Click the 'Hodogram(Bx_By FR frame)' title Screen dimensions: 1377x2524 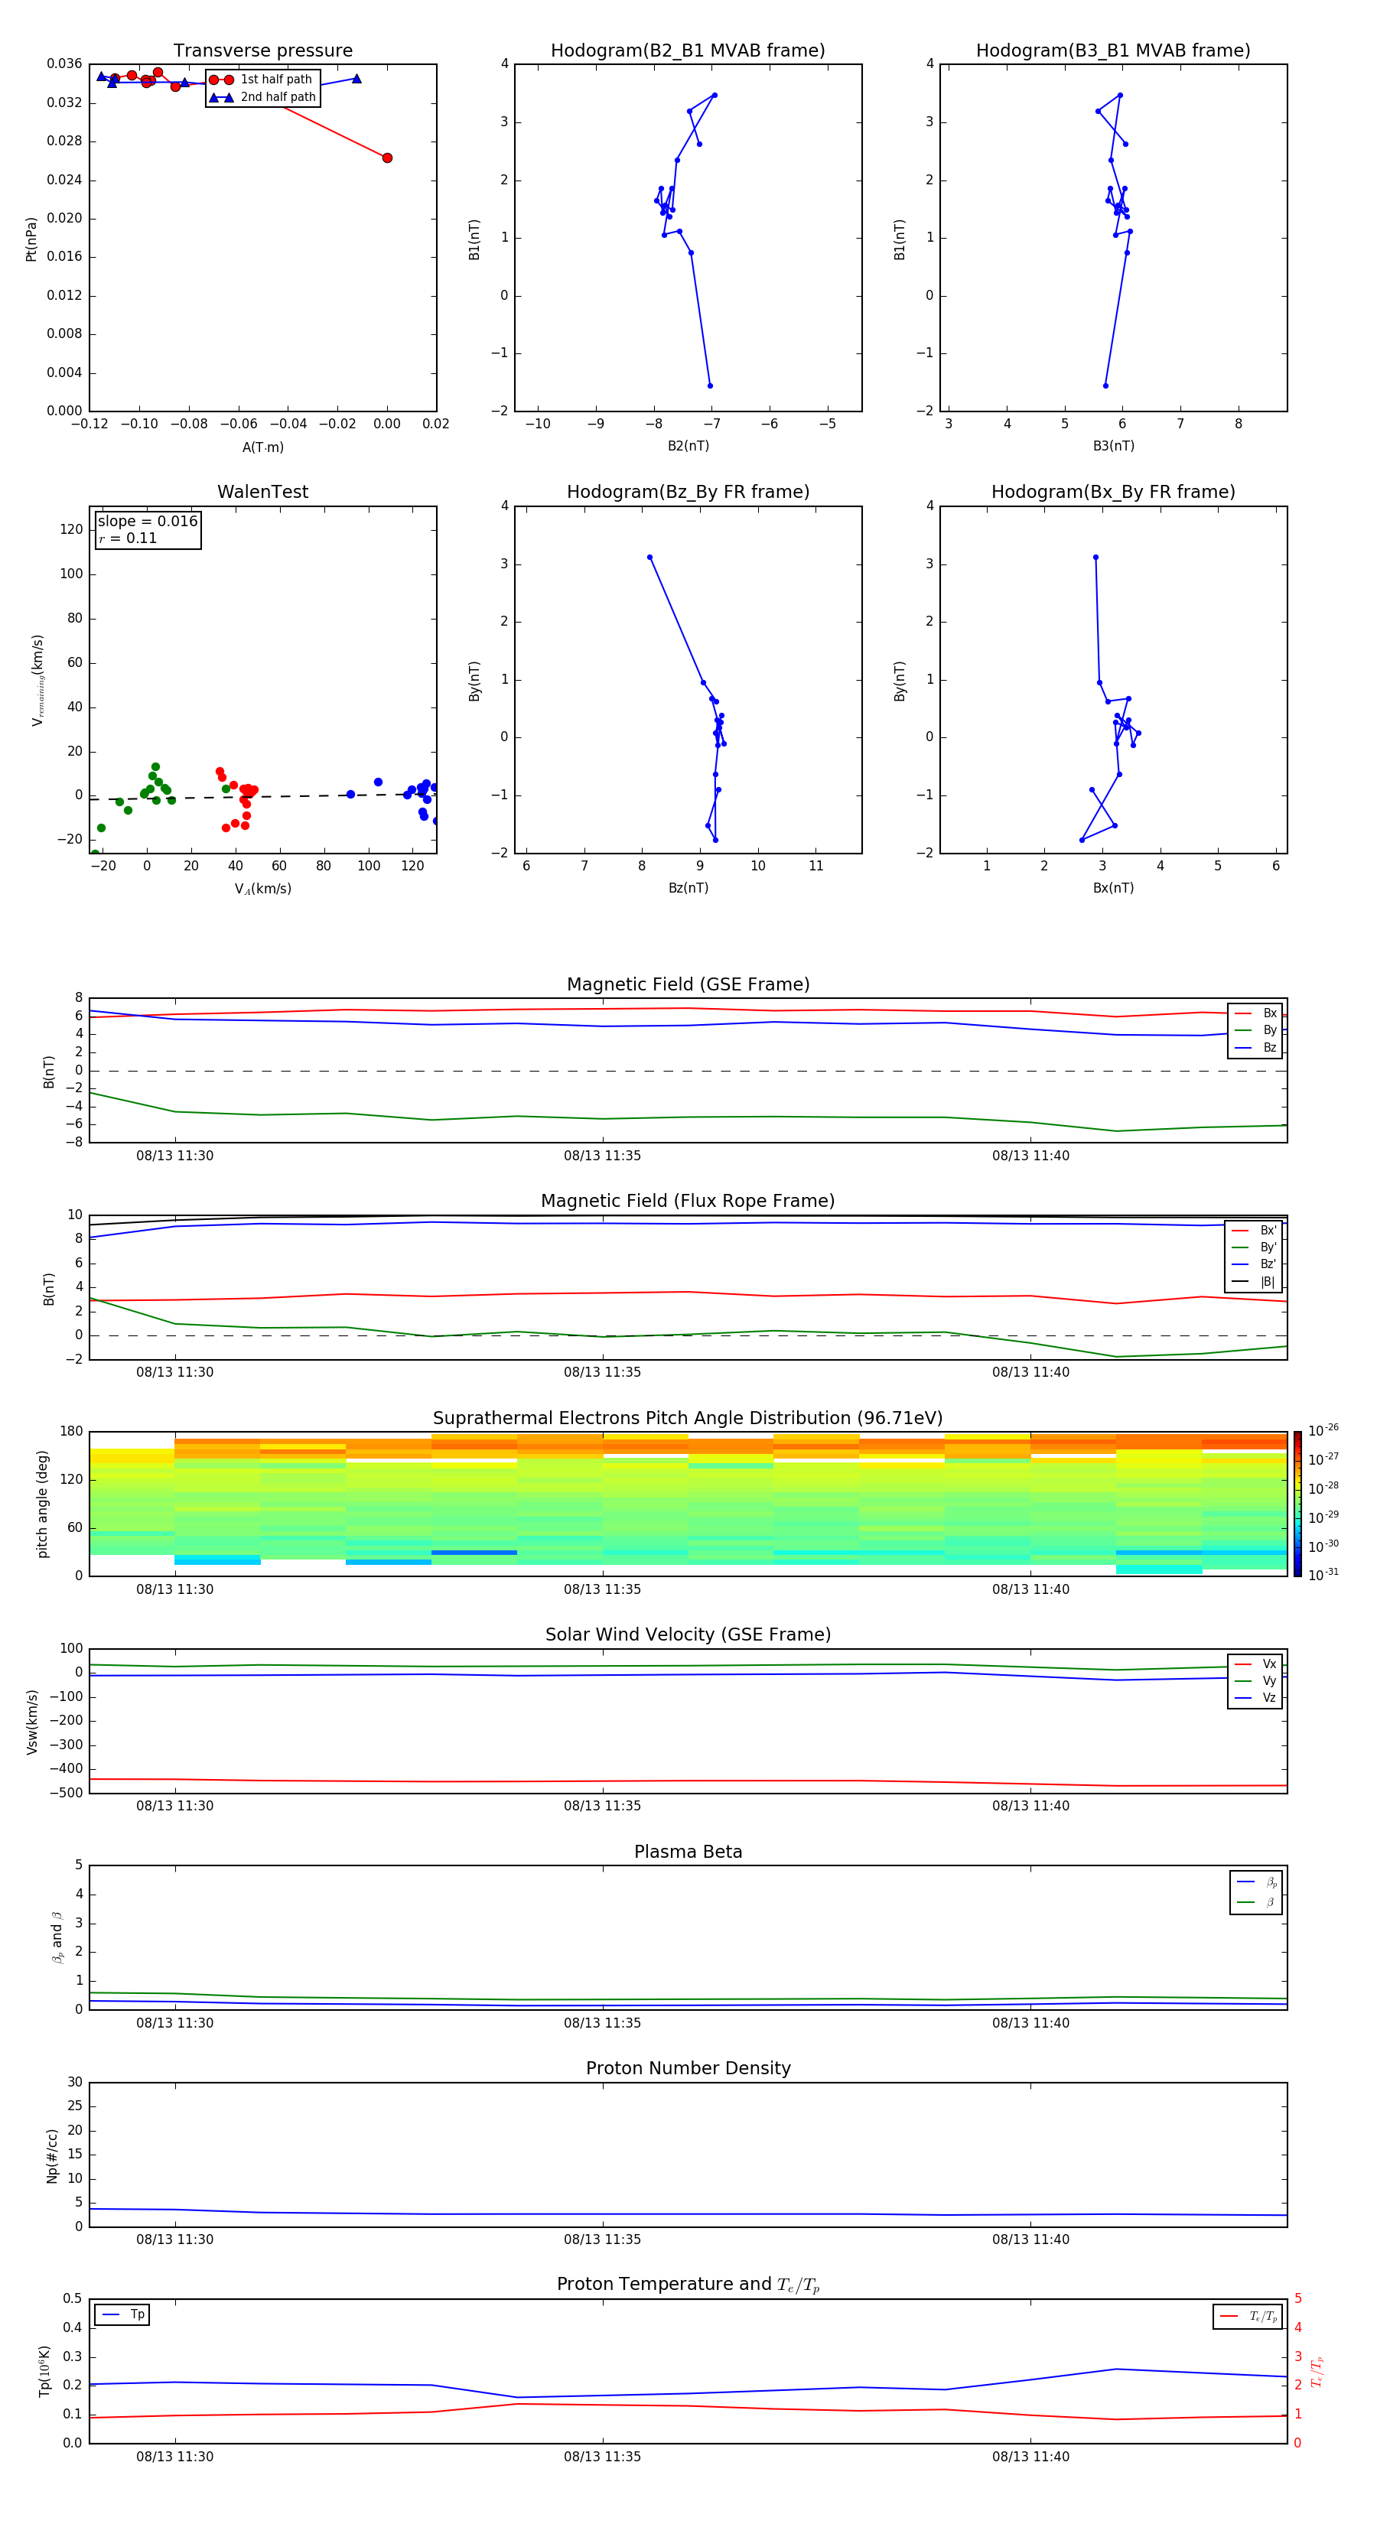point(1113,492)
